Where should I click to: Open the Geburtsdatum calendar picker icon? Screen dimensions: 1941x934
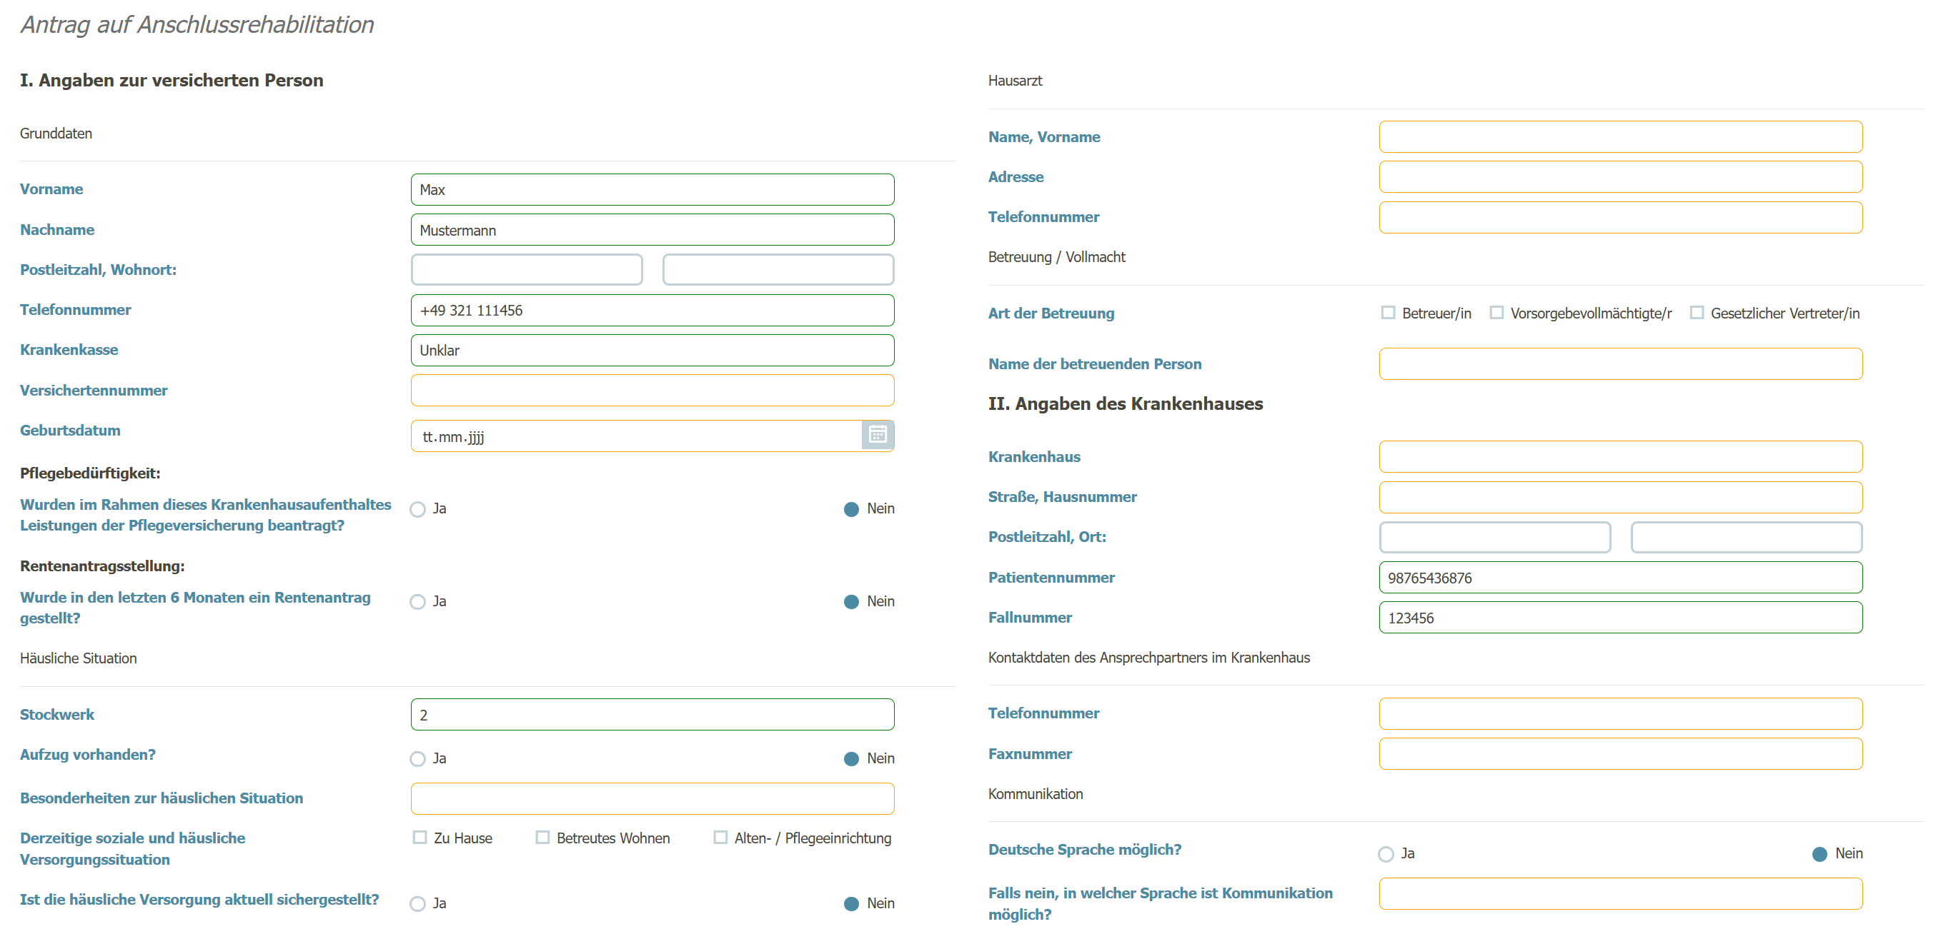877,434
